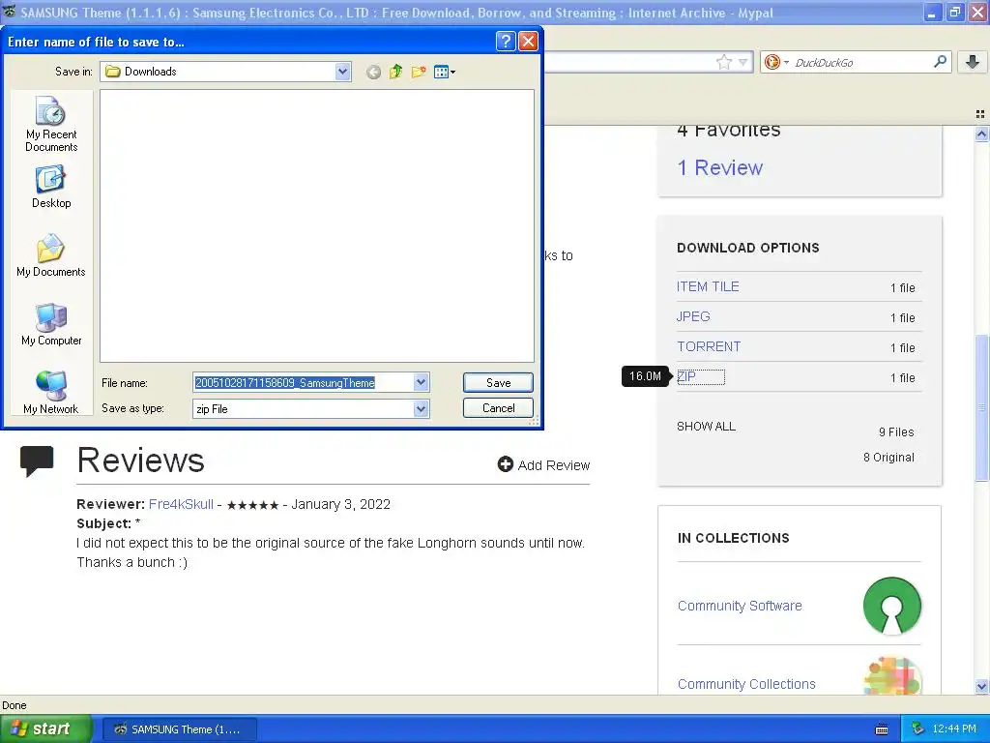Click the vertical scrollbar thumb
Image resolution: width=990 pixels, height=743 pixels.
click(981, 408)
